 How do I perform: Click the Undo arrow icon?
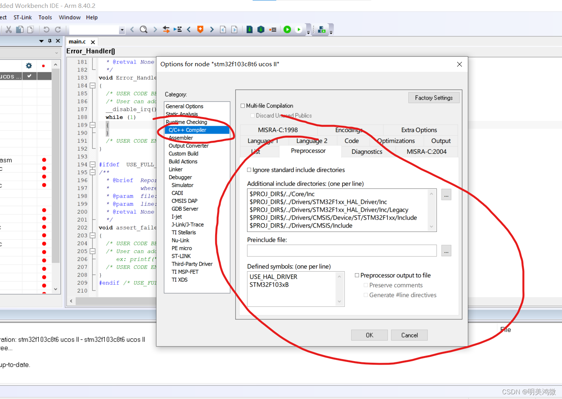[x=46, y=29]
